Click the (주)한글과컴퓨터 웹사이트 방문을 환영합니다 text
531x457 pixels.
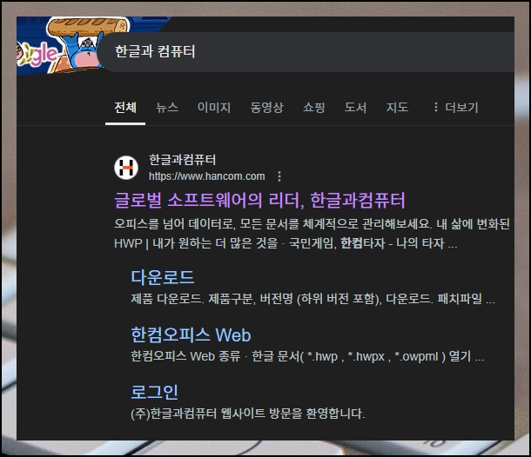[x=248, y=414]
